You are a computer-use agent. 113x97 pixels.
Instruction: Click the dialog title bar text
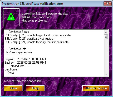tap(32, 4)
